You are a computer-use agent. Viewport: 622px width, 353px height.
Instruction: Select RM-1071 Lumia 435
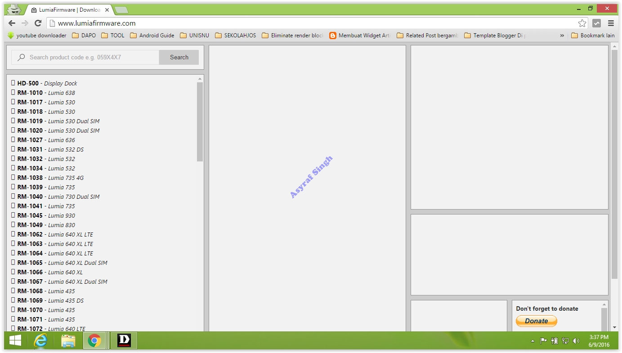click(x=43, y=319)
